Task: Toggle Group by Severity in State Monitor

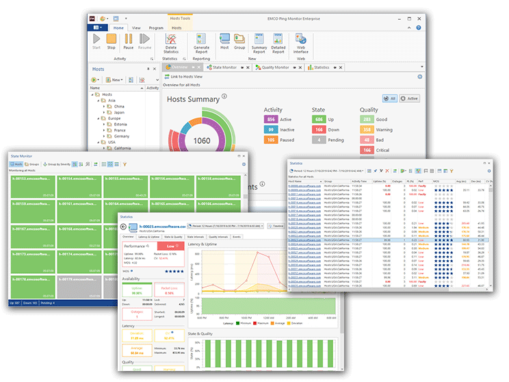Action: coord(57,164)
